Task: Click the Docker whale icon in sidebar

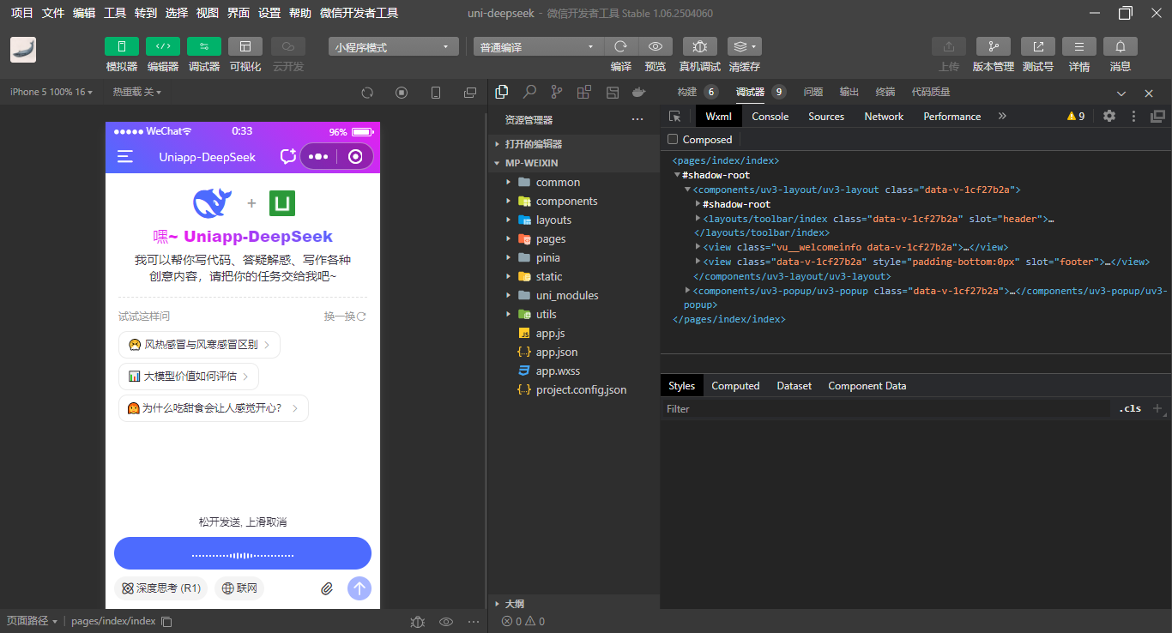Action: (638, 92)
